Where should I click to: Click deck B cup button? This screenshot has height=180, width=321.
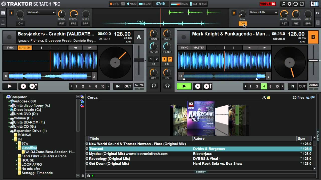pos(208,86)
